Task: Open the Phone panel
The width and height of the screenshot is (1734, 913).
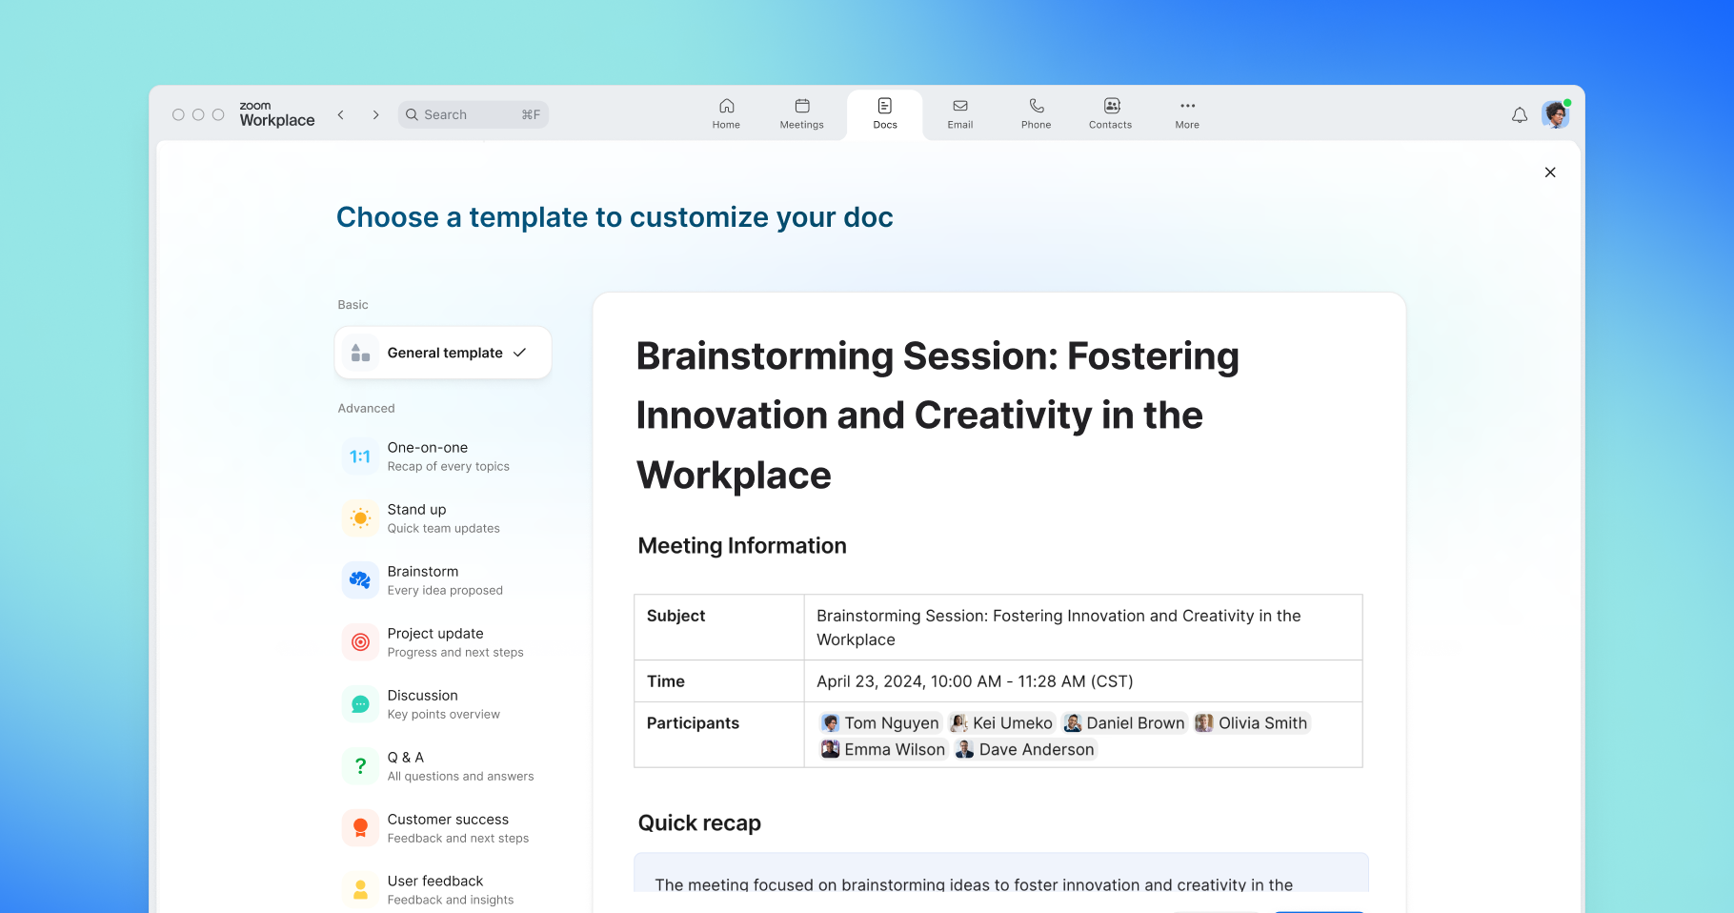Action: click(1035, 113)
